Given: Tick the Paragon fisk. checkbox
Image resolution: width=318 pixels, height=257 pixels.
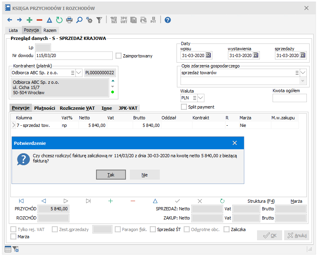Looking at the screenshot, I should [118, 229].
